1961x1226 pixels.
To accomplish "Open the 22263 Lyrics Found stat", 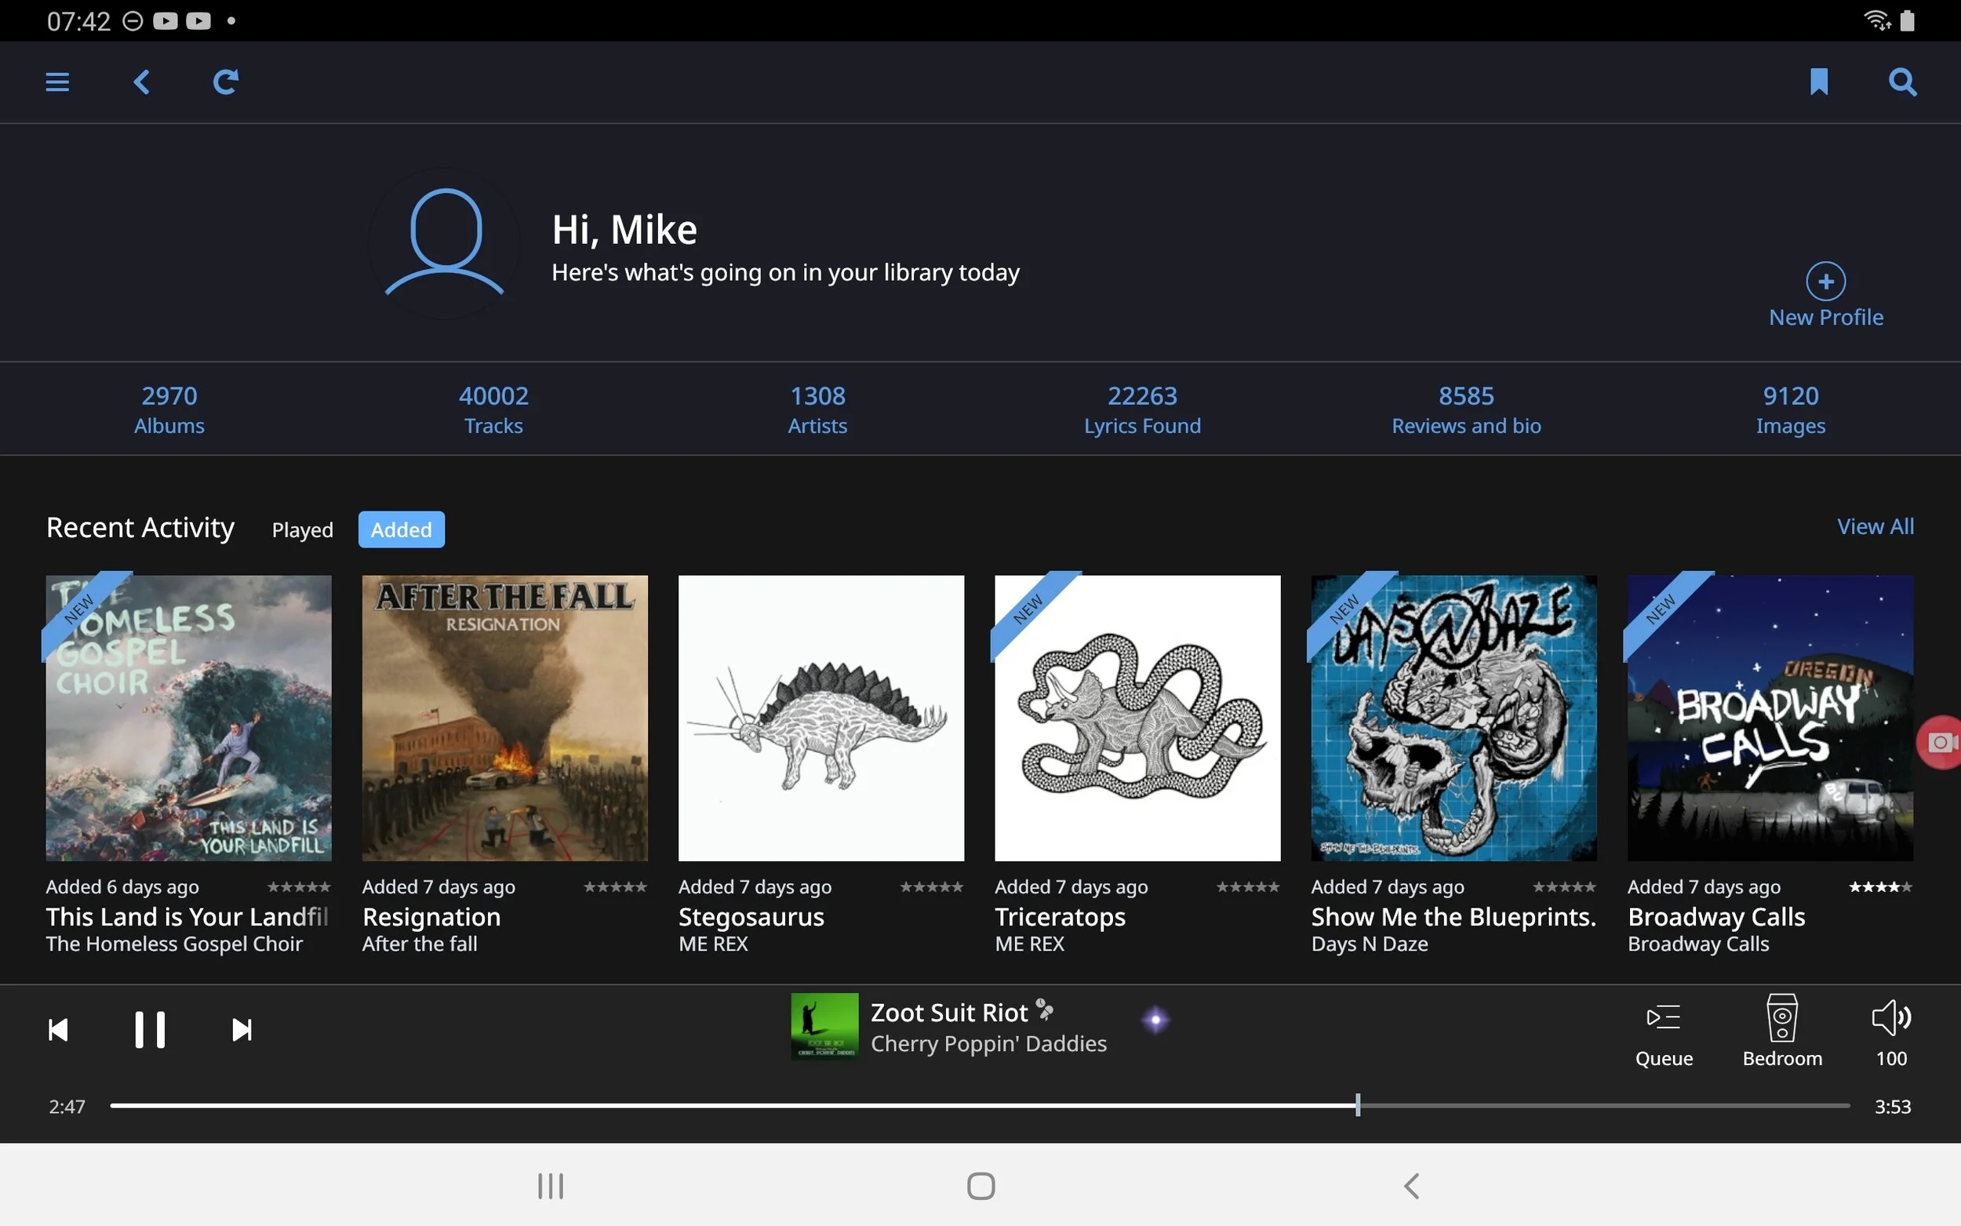I will 1142,409.
